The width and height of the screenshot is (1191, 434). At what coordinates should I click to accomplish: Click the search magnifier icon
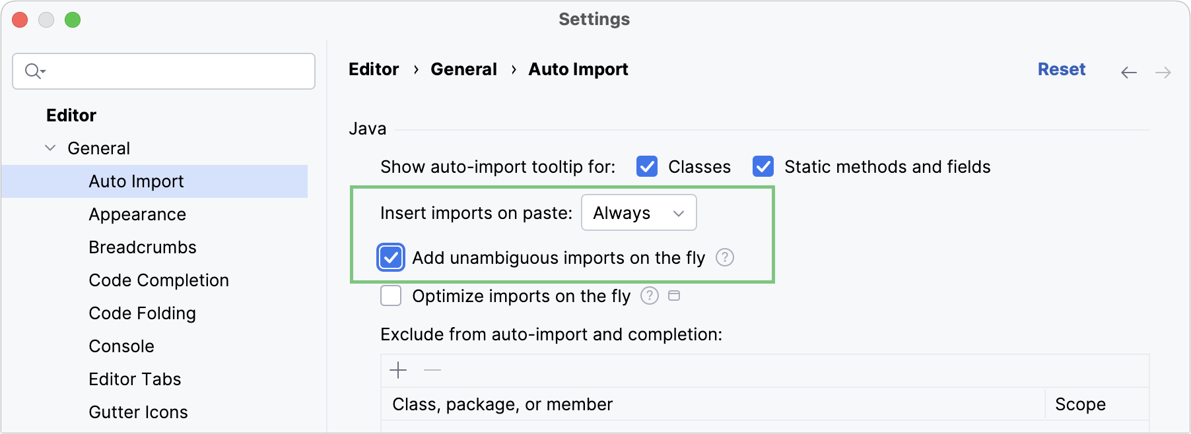pyautogui.click(x=32, y=71)
